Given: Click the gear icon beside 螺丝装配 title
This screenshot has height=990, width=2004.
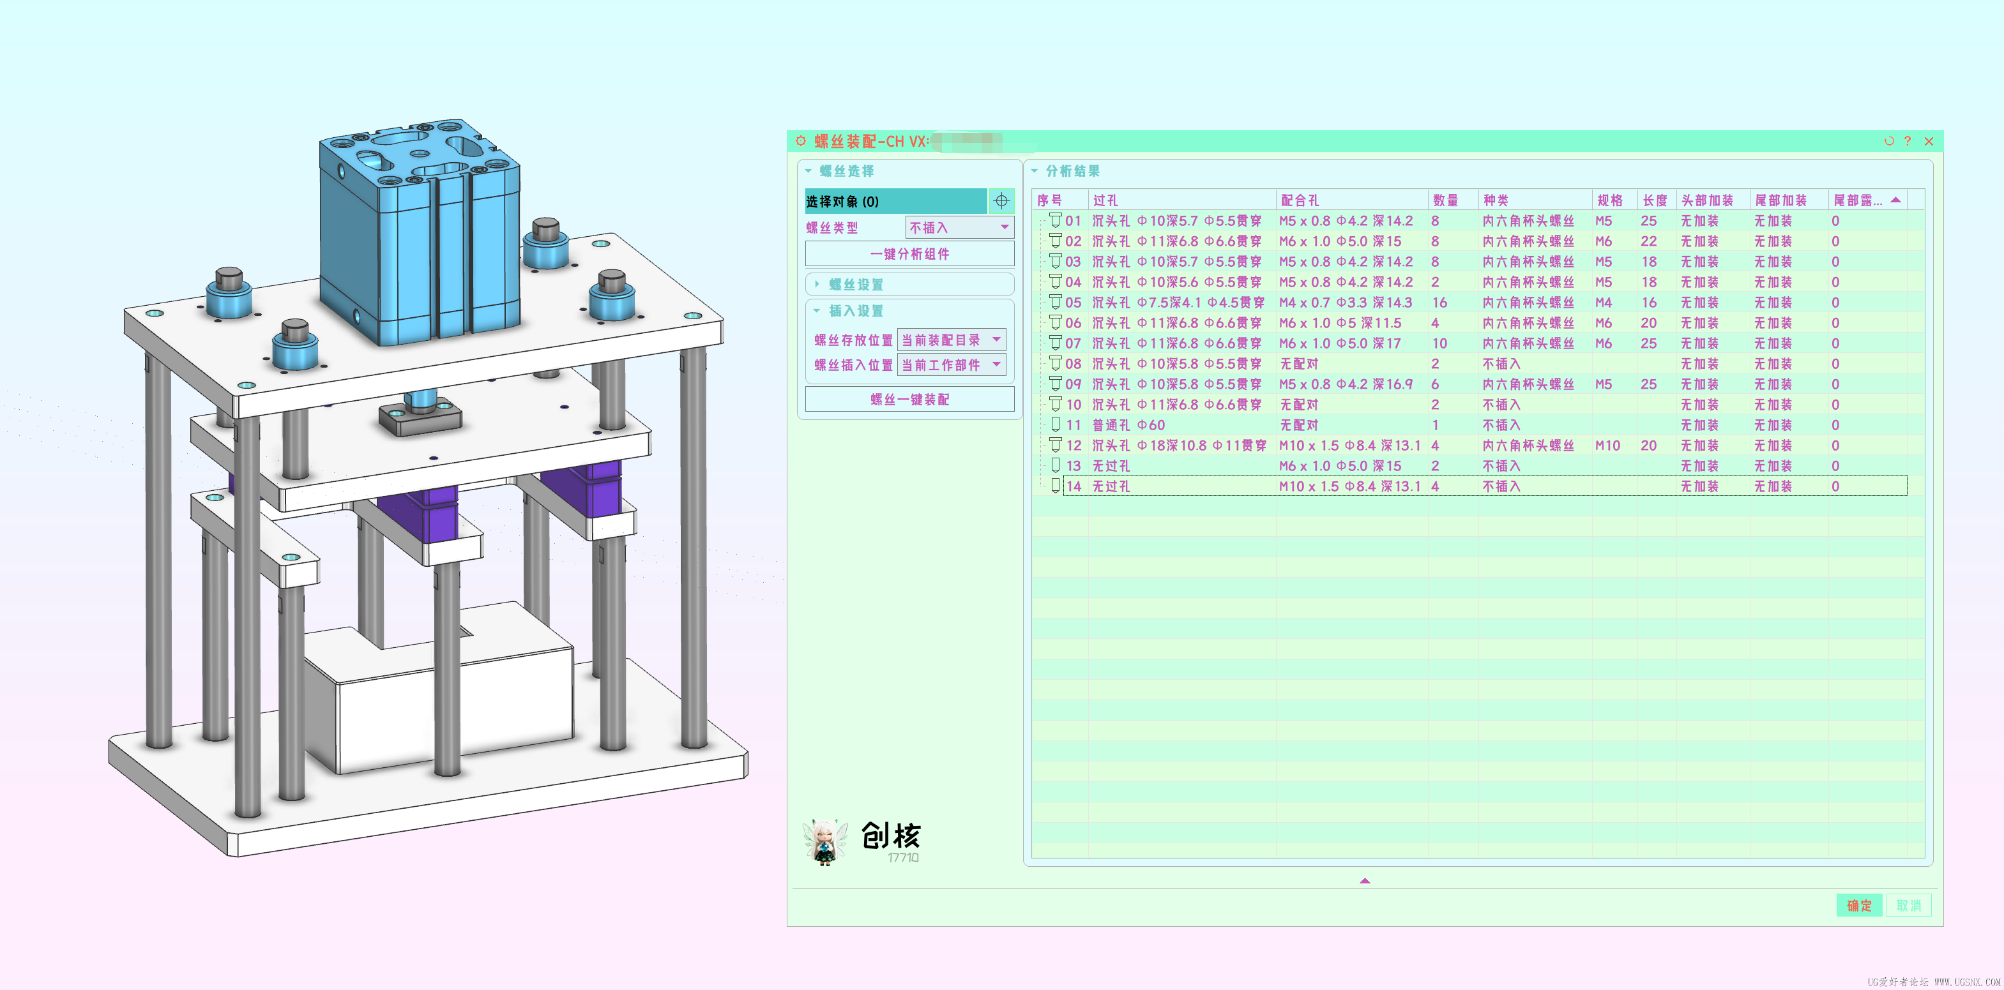Looking at the screenshot, I should (x=800, y=141).
